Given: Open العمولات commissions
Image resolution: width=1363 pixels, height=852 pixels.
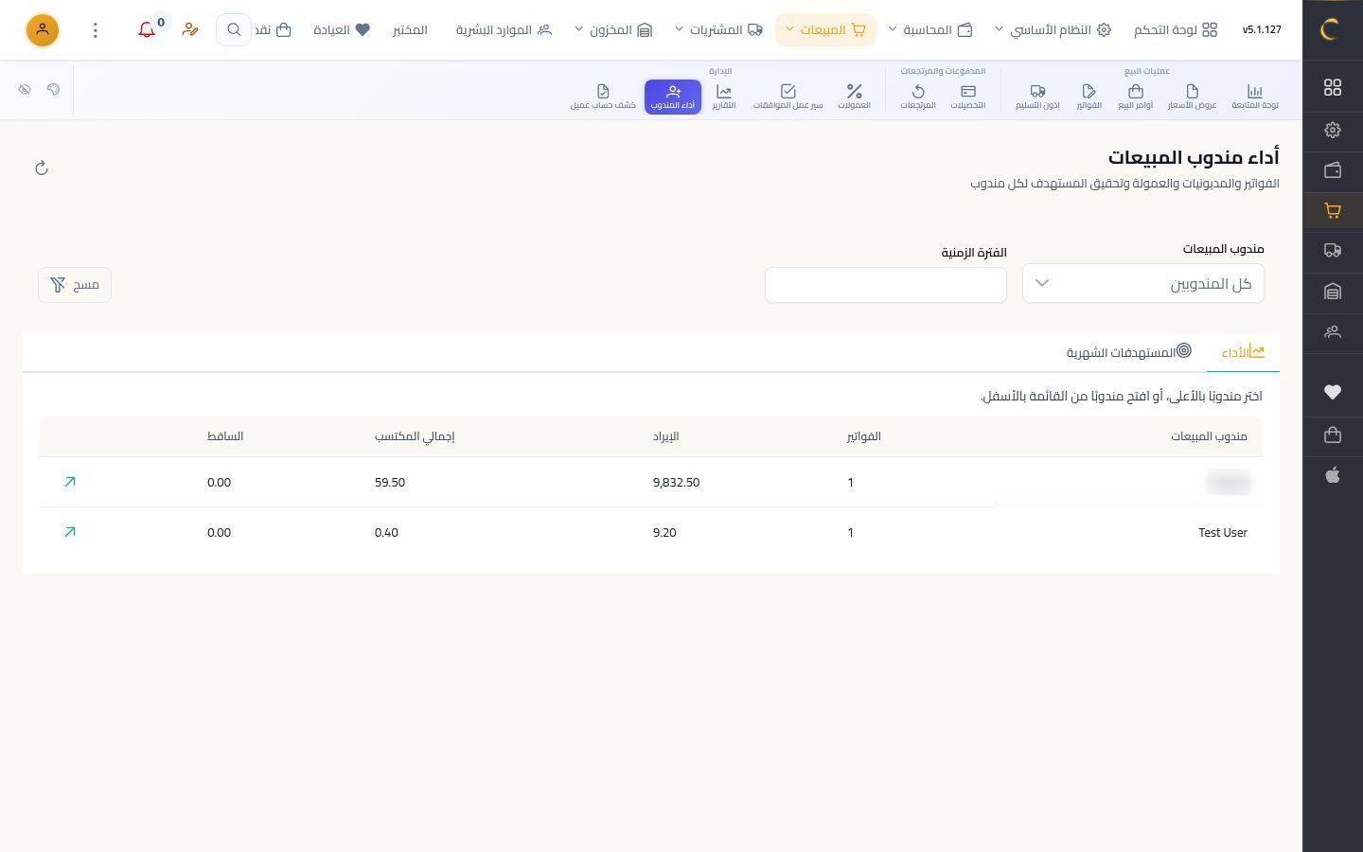Looking at the screenshot, I should (854, 96).
